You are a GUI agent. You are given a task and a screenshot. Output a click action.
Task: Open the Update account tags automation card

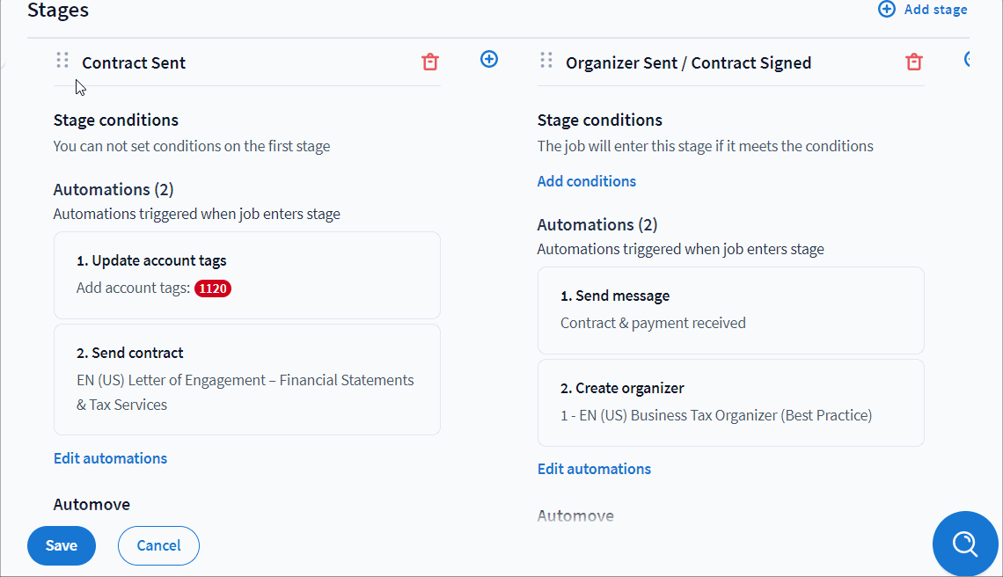[x=246, y=274]
